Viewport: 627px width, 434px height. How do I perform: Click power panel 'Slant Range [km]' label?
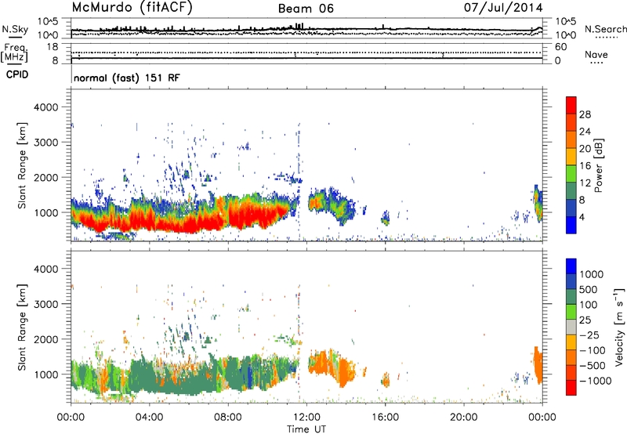(x=22, y=165)
